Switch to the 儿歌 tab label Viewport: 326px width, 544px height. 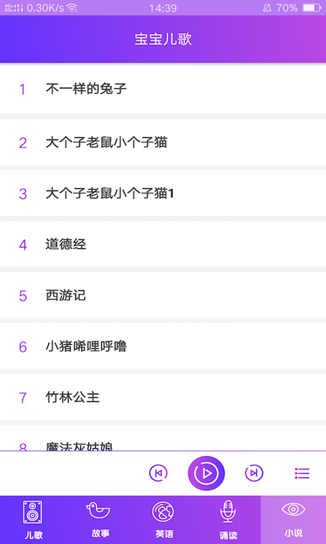click(x=33, y=535)
